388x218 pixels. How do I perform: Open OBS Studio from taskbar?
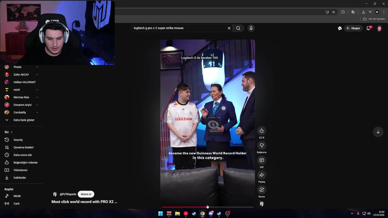tap(227, 213)
